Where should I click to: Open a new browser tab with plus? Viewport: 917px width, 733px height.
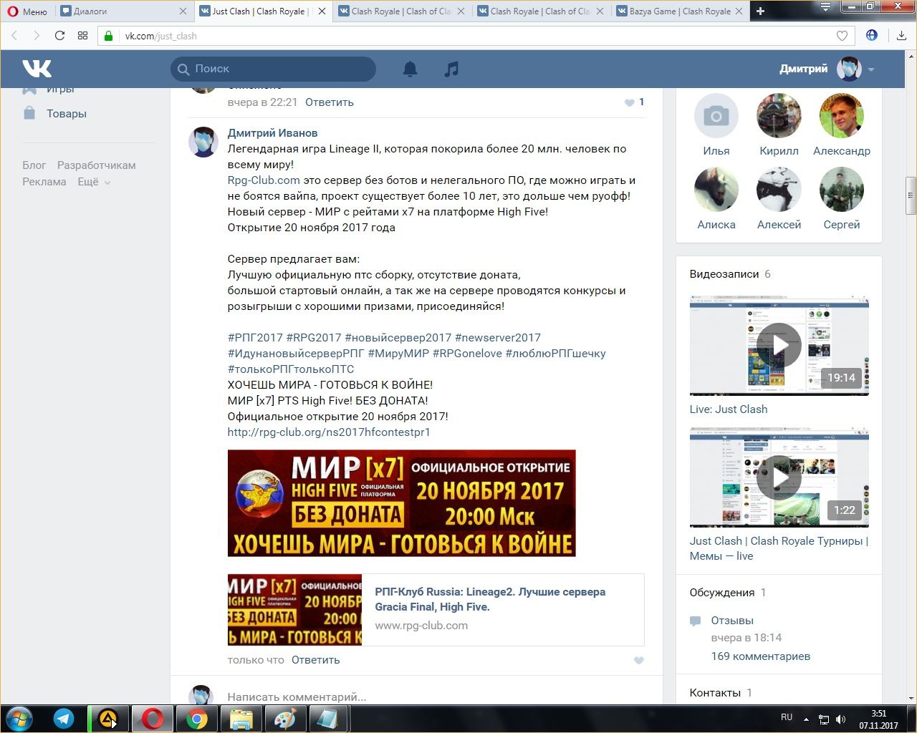[x=760, y=11]
